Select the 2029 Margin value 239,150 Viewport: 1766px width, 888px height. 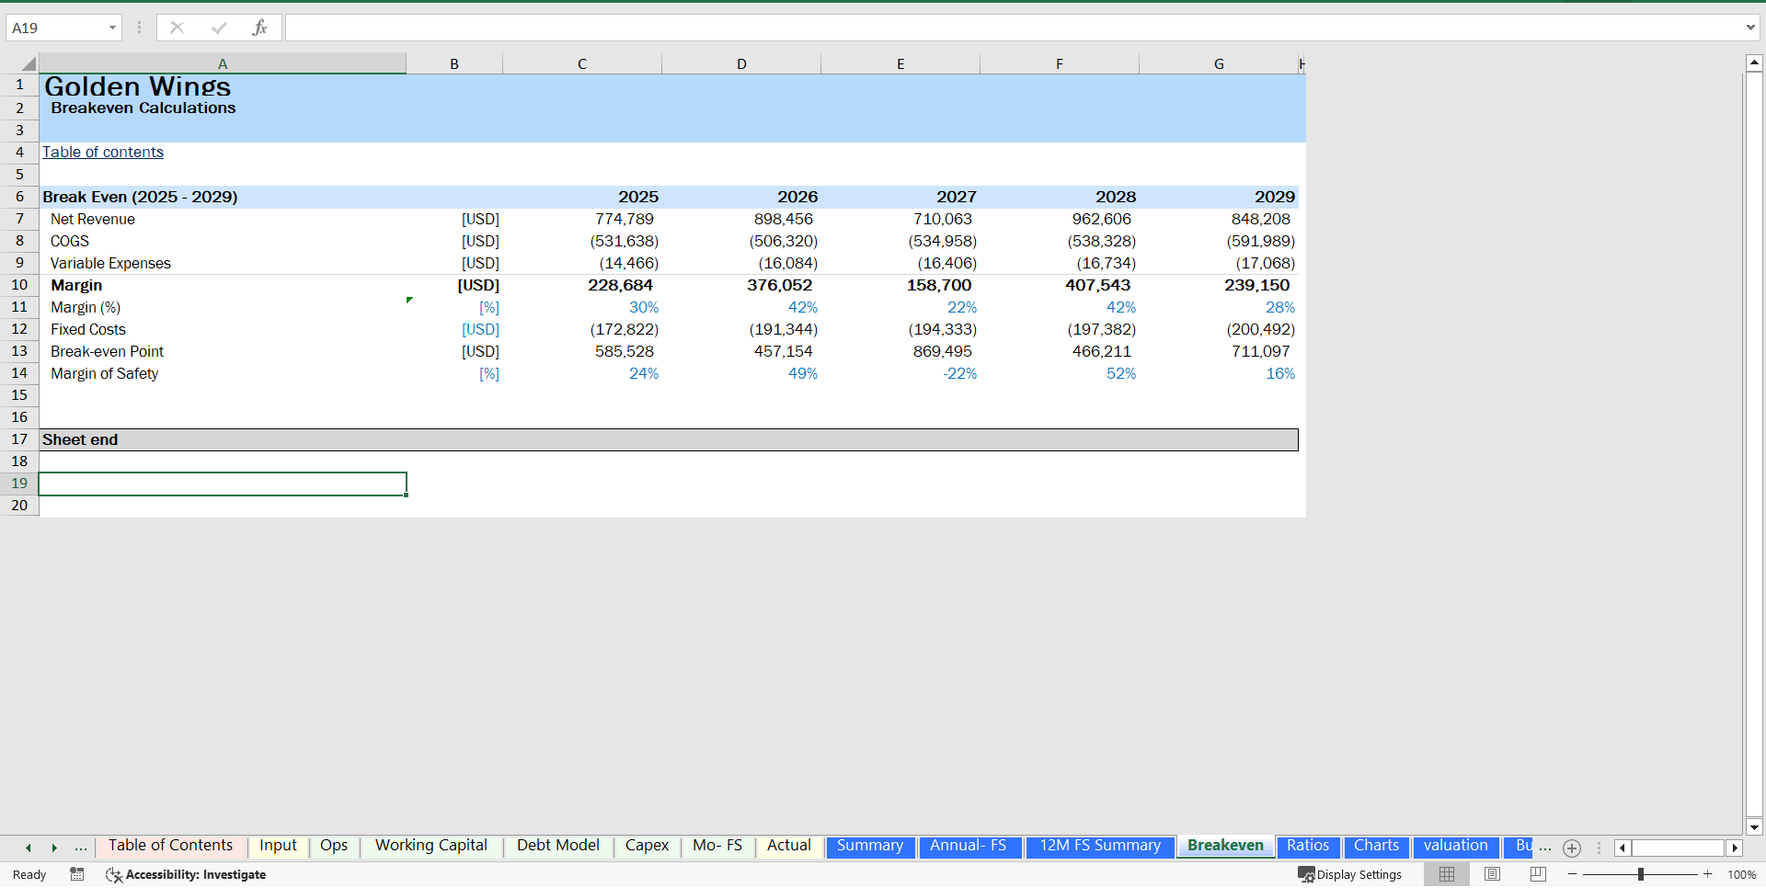(x=1219, y=285)
